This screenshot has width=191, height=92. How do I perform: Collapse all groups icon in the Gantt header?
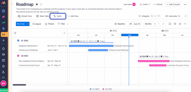click(15, 33)
